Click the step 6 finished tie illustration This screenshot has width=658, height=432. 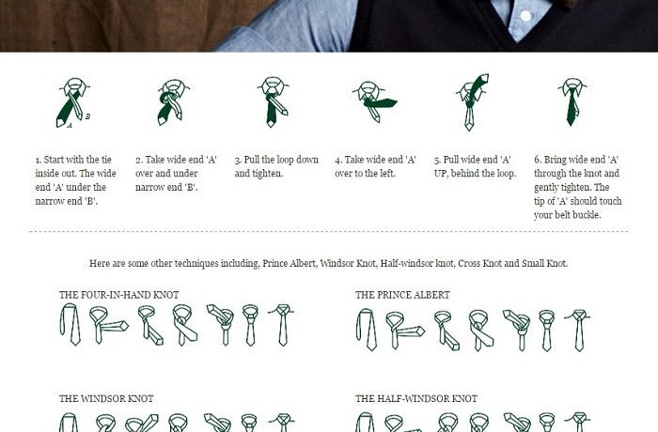(x=572, y=102)
